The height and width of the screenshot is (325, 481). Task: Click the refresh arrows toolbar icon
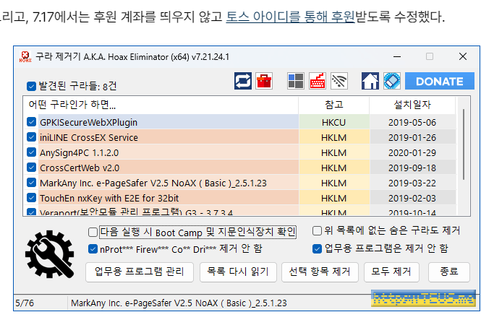tap(243, 81)
